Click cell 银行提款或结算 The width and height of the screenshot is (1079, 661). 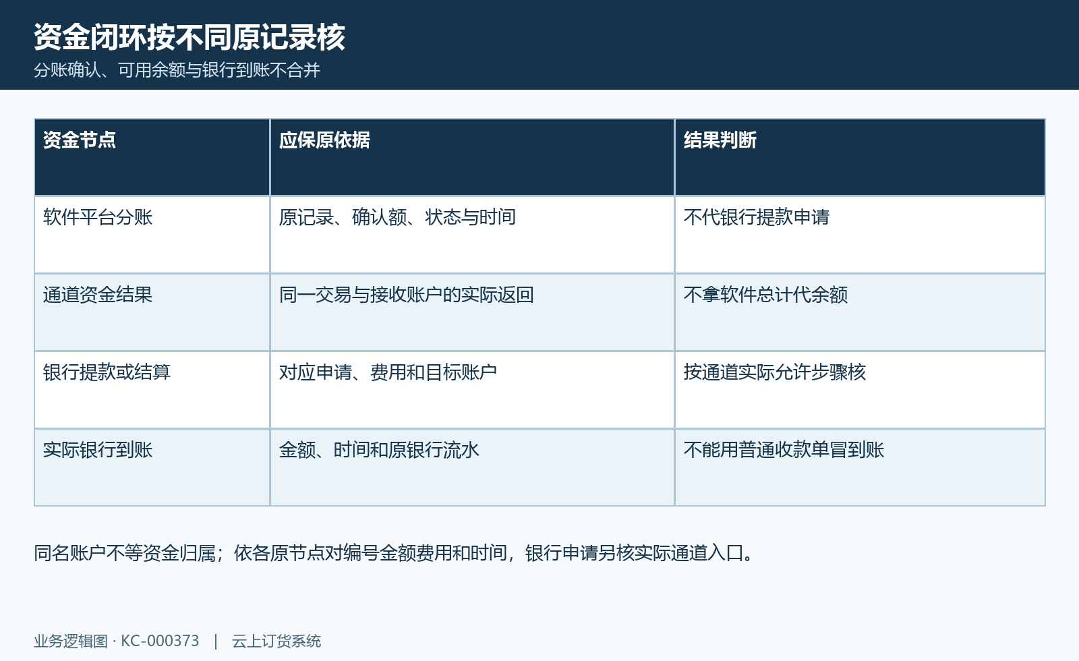(152, 390)
